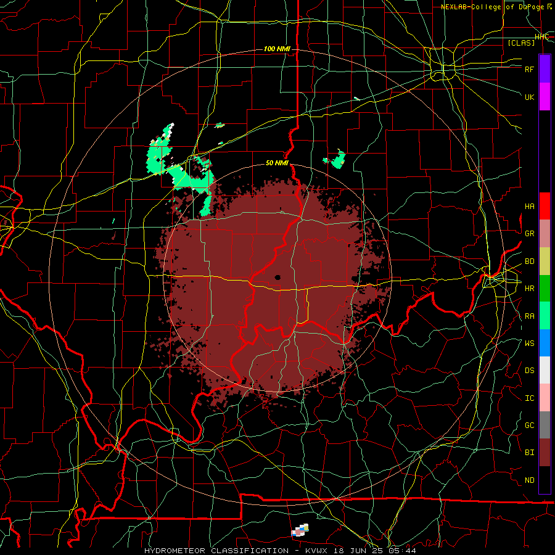Click the purple RF legend color swatch
This screenshot has width=555, height=555.
(545, 69)
